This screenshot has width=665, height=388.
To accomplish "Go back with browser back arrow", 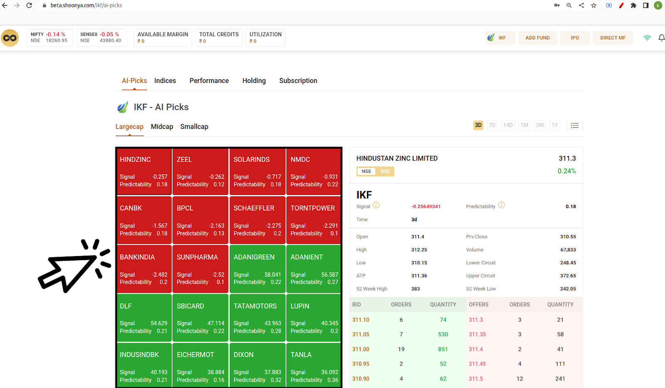I will [x=5, y=5].
